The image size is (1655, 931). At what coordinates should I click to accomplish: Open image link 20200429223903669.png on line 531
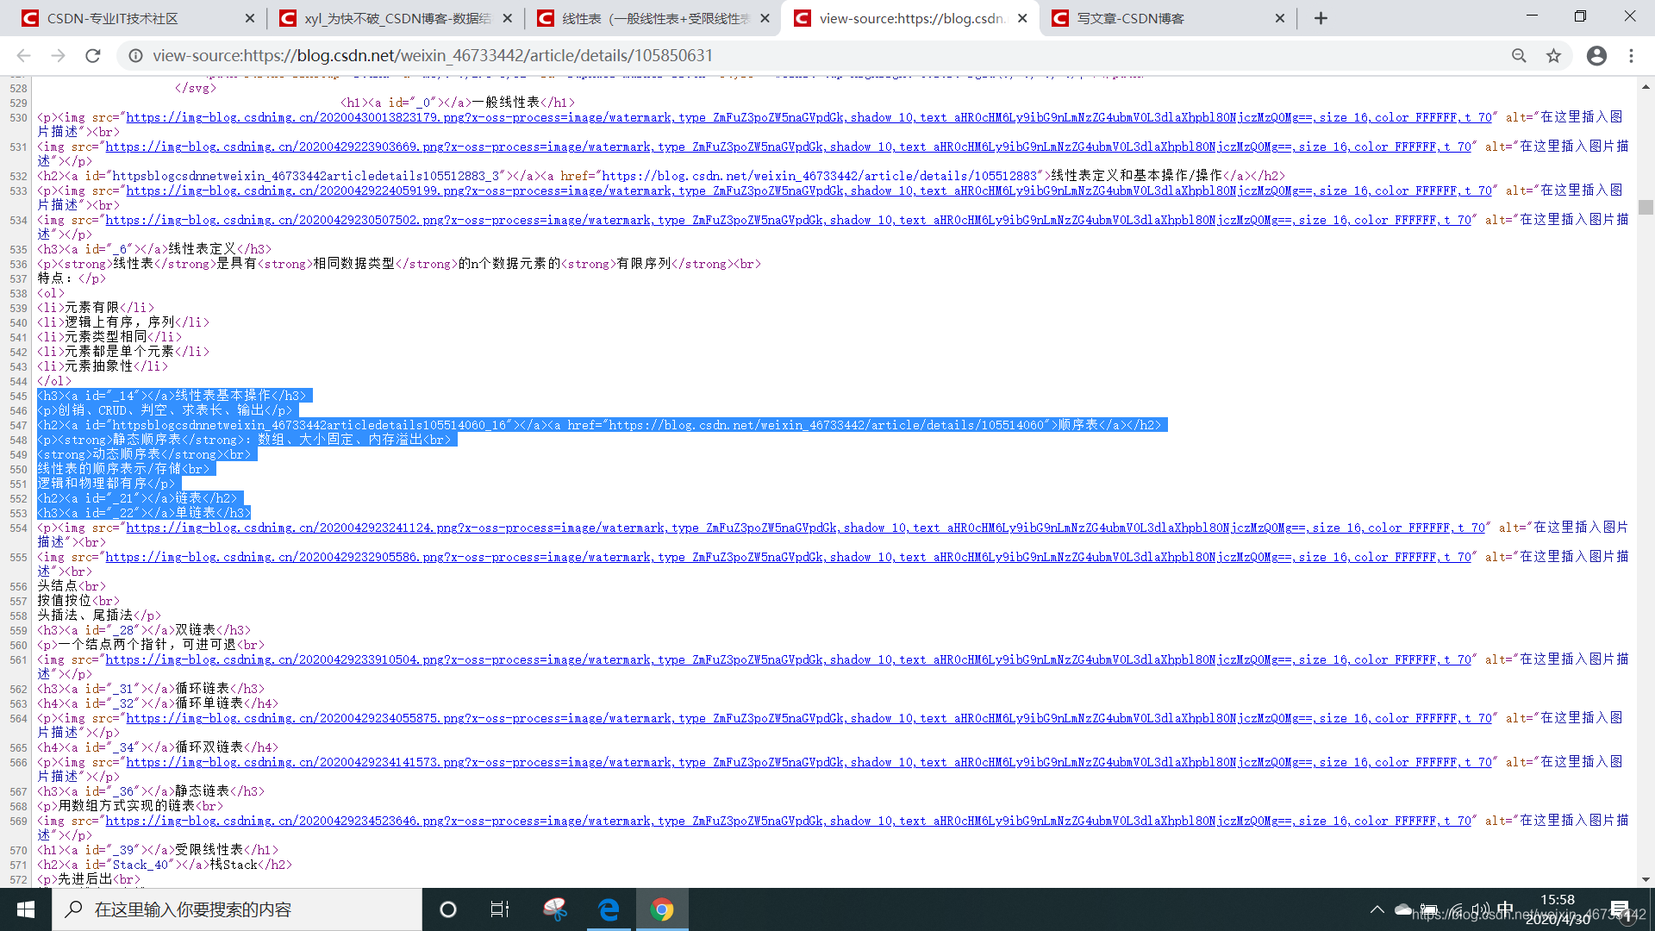pyautogui.click(x=788, y=147)
